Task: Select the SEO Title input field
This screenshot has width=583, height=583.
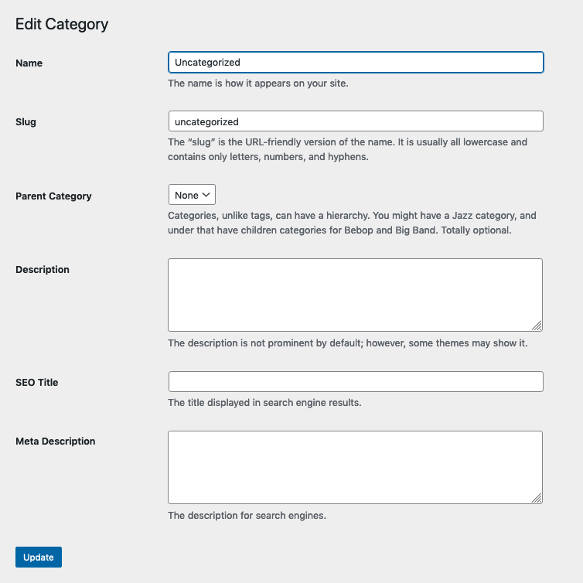Action: click(x=356, y=382)
